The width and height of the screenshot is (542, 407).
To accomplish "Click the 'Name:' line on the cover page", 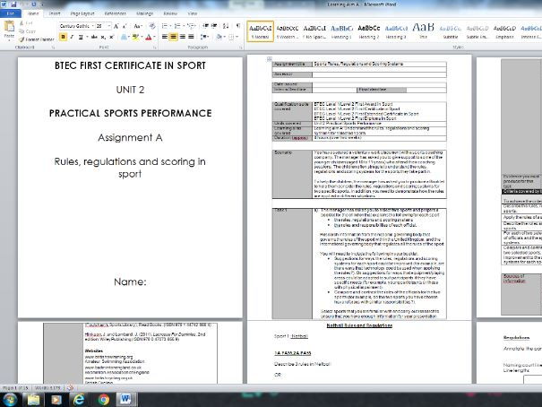I will pyautogui.click(x=130, y=281).
